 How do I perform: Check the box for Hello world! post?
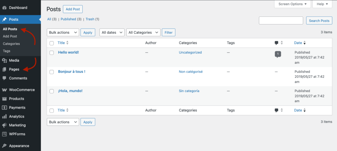pos(52,53)
